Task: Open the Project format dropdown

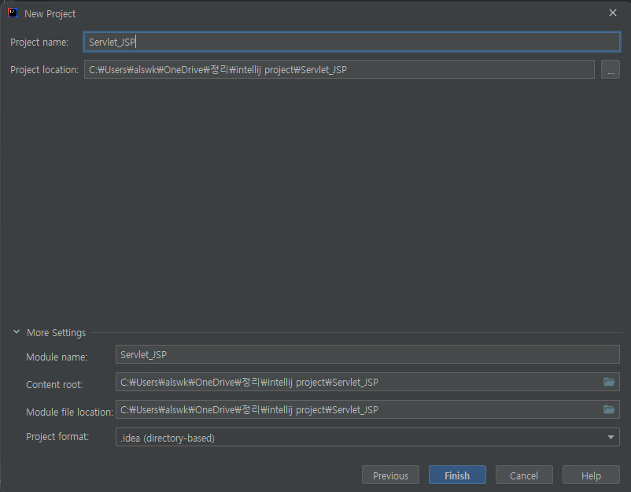Action: [x=367, y=437]
